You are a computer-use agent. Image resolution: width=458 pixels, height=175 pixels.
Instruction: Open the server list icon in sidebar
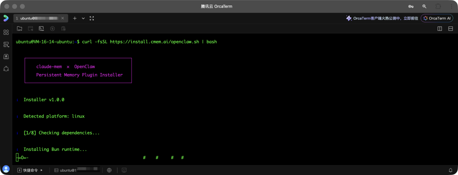pos(6,44)
